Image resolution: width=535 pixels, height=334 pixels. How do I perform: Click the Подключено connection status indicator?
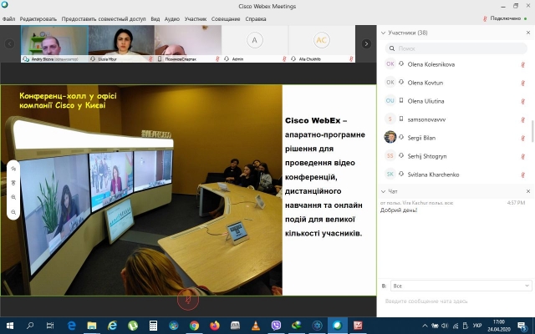[505, 18]
